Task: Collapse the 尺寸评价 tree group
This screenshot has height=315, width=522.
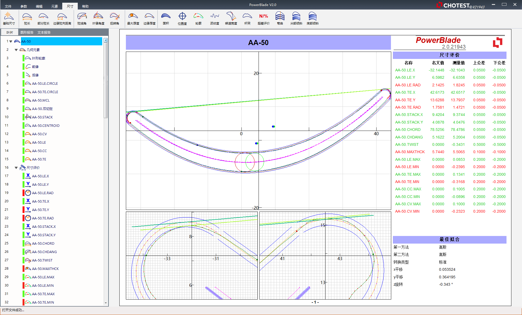Action: 16,168
